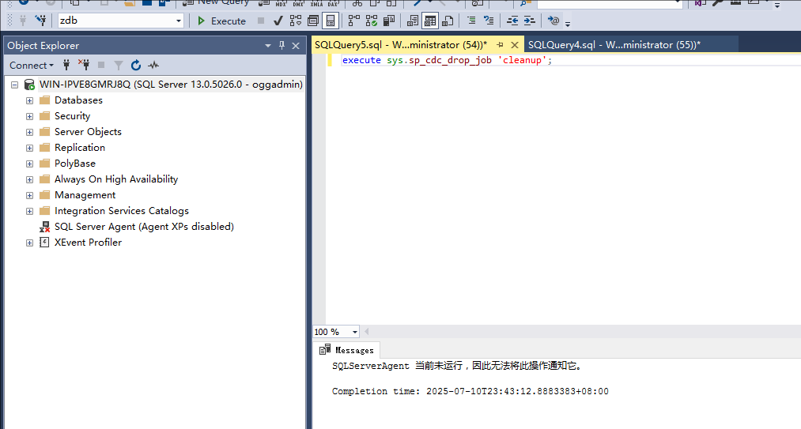The height and width of the screenshot is (429, 801).
Task: Expand the Management folder
Action: tap(29, 196)
